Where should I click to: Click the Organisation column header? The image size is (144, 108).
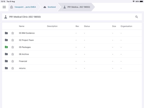126,26
